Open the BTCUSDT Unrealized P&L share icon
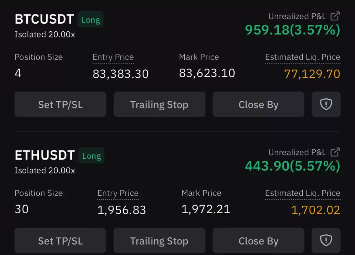This screenshot has height=255, width=355. [x=335, y=16]
